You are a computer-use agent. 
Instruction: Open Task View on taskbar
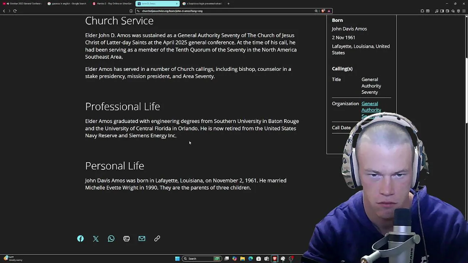click(227, 259)
